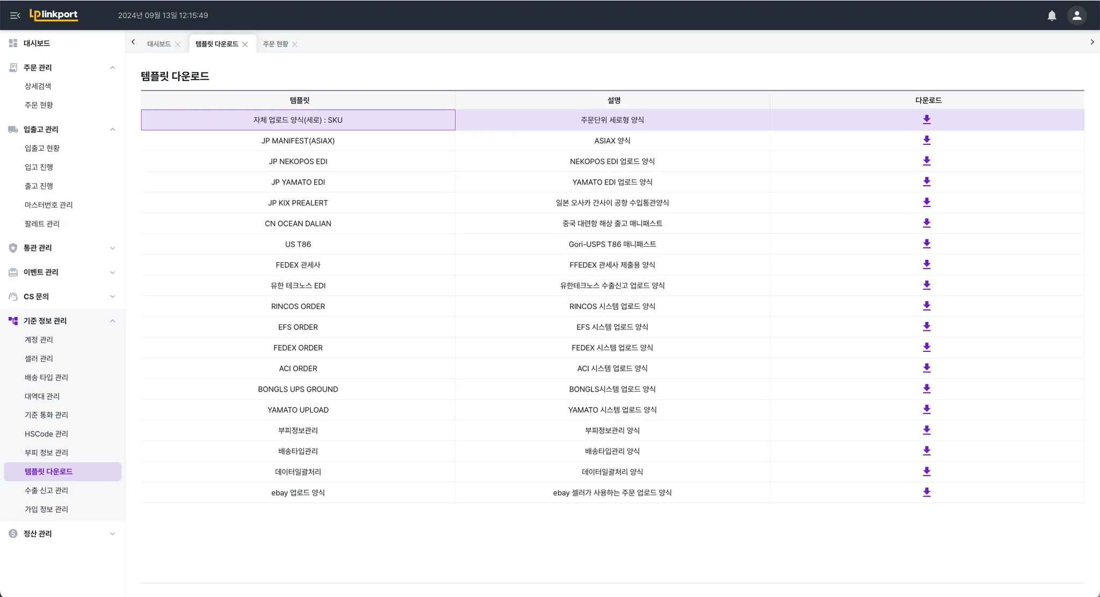Download the FEDEX ORDER template

pos(927,348)
